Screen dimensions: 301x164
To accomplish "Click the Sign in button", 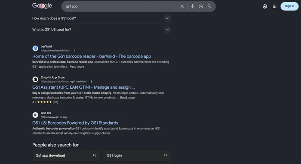I will tap(289, 6).
